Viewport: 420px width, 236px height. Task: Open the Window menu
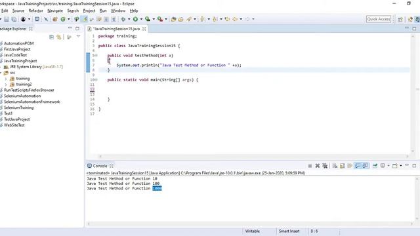[x=118, y=10]
